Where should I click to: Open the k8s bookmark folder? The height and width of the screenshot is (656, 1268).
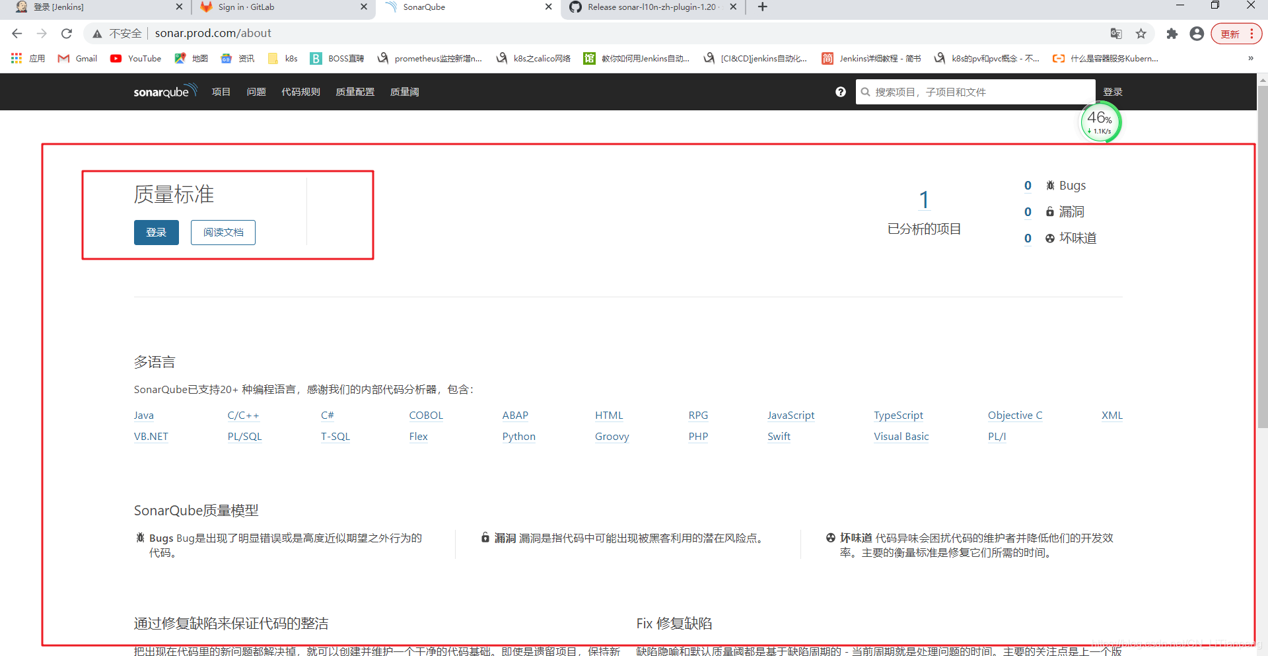[x=283, y=59]
